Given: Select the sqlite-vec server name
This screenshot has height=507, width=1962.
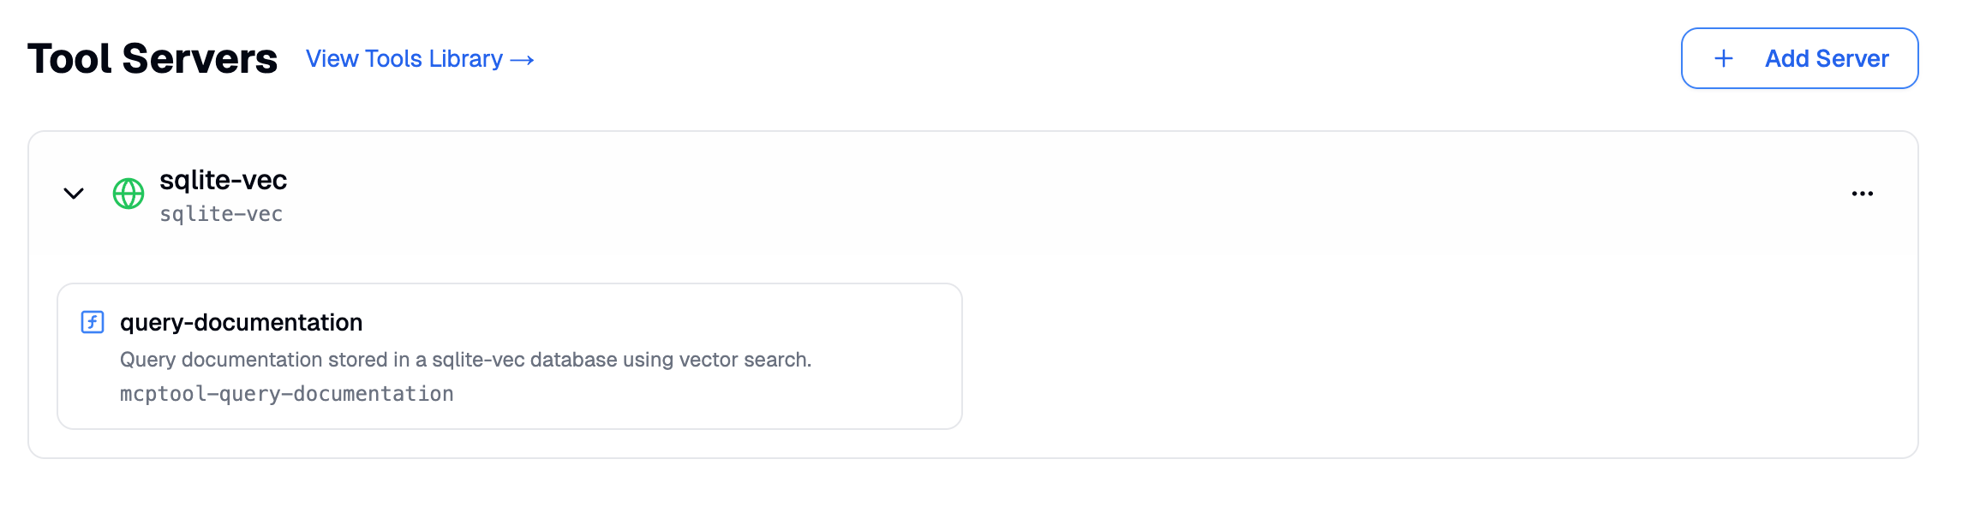Looking at the screenshot, I should pos(223,181).
